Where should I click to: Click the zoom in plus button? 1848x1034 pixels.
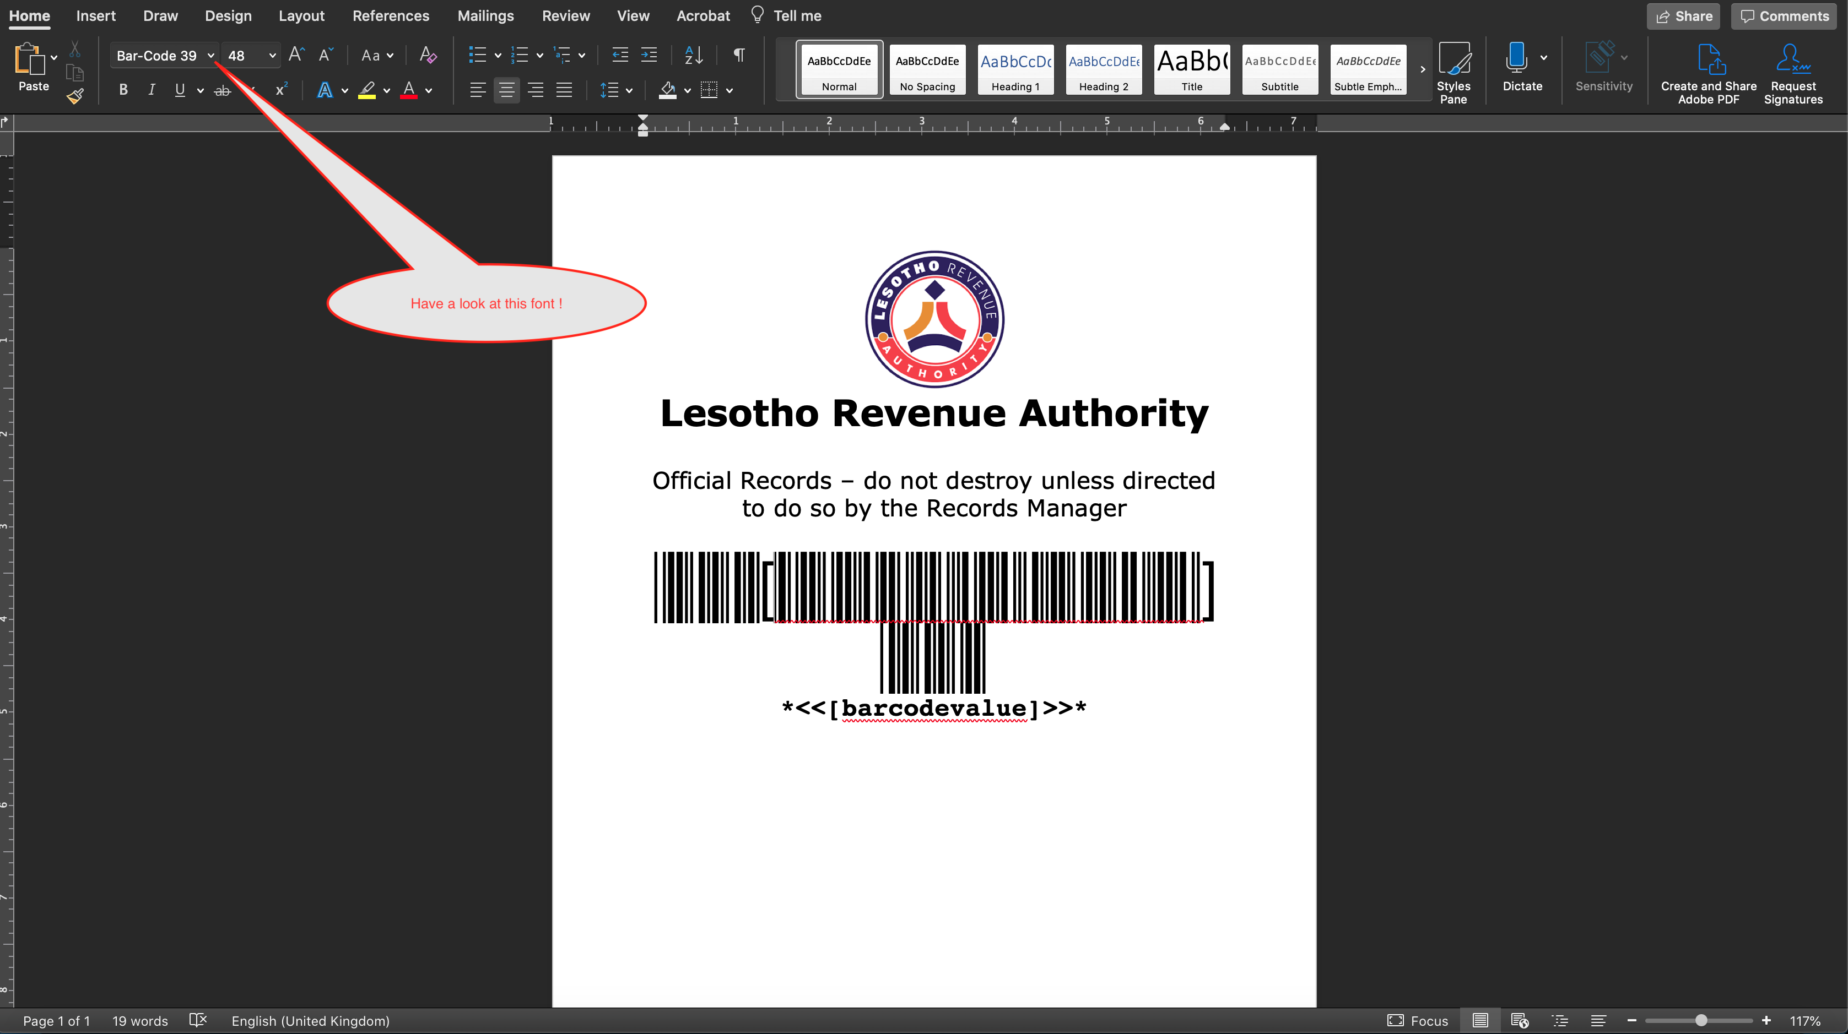click(x=1766, y=1020)
